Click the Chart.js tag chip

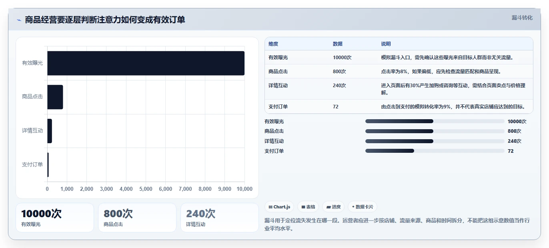(279, 207)
